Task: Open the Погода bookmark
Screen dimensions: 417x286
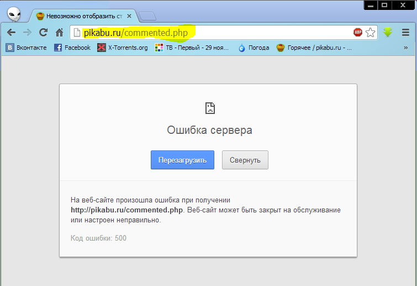Action: [254, 48]
